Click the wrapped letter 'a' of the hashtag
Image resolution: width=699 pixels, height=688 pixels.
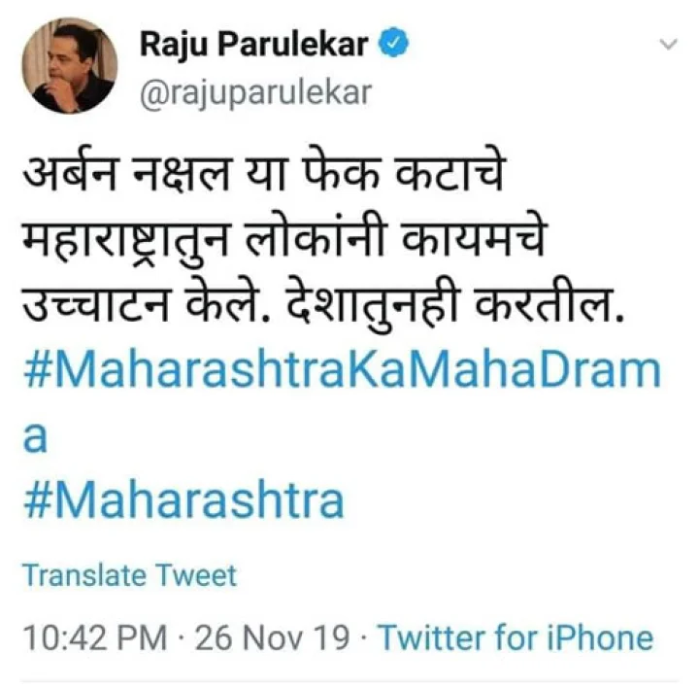[35, 437]
